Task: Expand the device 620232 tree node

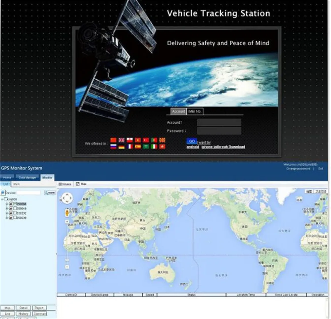Action: click(7, 213)
